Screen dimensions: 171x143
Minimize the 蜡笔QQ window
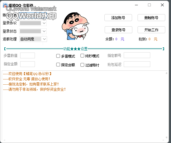(x=136, y=5)
